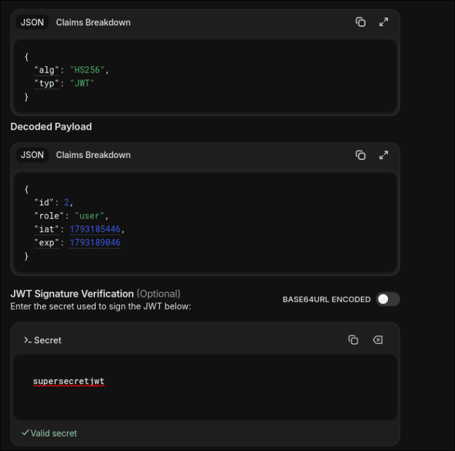The height and width of the screenshot is (451, 455).
Task: Click the JWT Signature Verification heading
Action: coord(72,294)
